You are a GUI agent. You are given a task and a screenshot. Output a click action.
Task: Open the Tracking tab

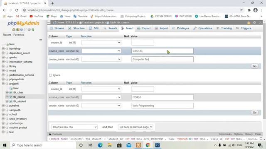(x=224, y=28)
